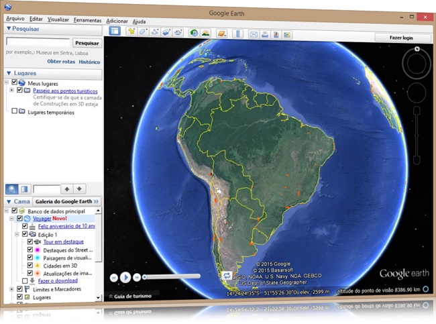Click the Histórico link

(x=89, y=62)
